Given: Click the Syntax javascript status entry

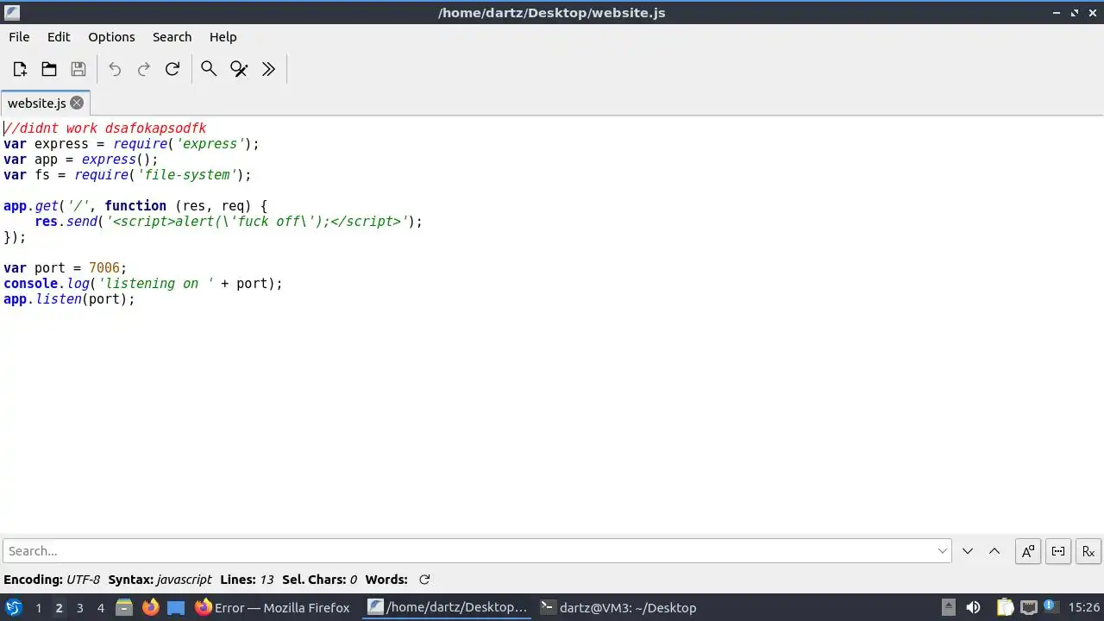Looking at the screenshot, I should 160,580.
